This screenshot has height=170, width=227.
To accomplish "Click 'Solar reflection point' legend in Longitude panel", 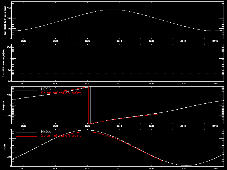I will tap(61, 93).
